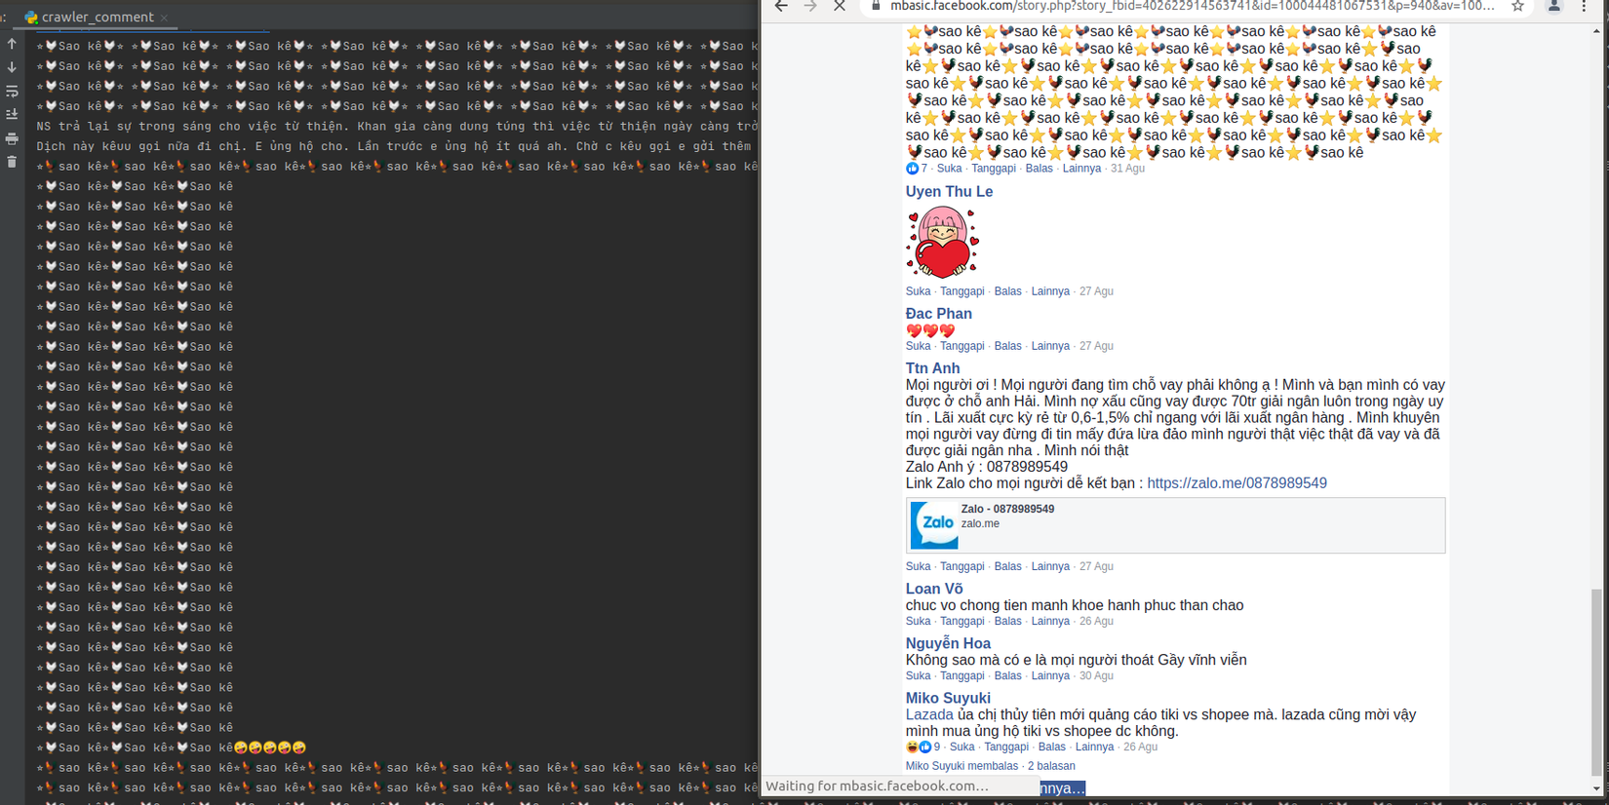This screenshot has width=1609, height=805.
Task: Click Tanggapi on Uyen Thu Le's comment
Action: pyautogui.click(x=961, y=291)
